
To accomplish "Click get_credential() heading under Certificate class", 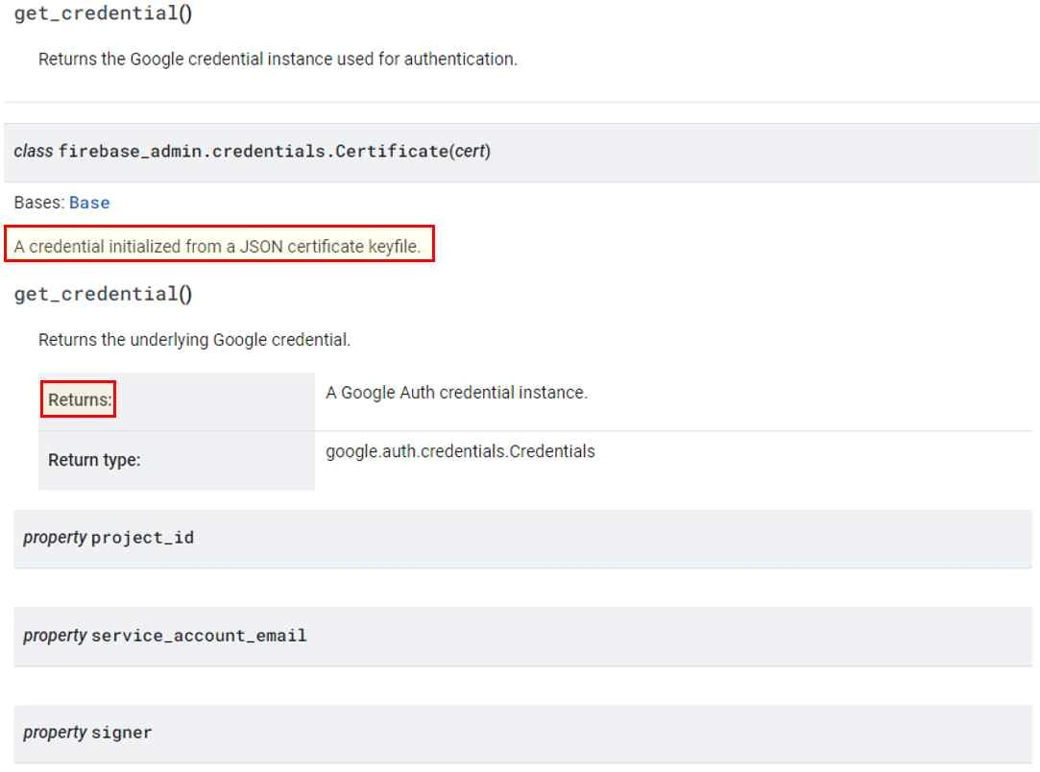I will point(103,294).
